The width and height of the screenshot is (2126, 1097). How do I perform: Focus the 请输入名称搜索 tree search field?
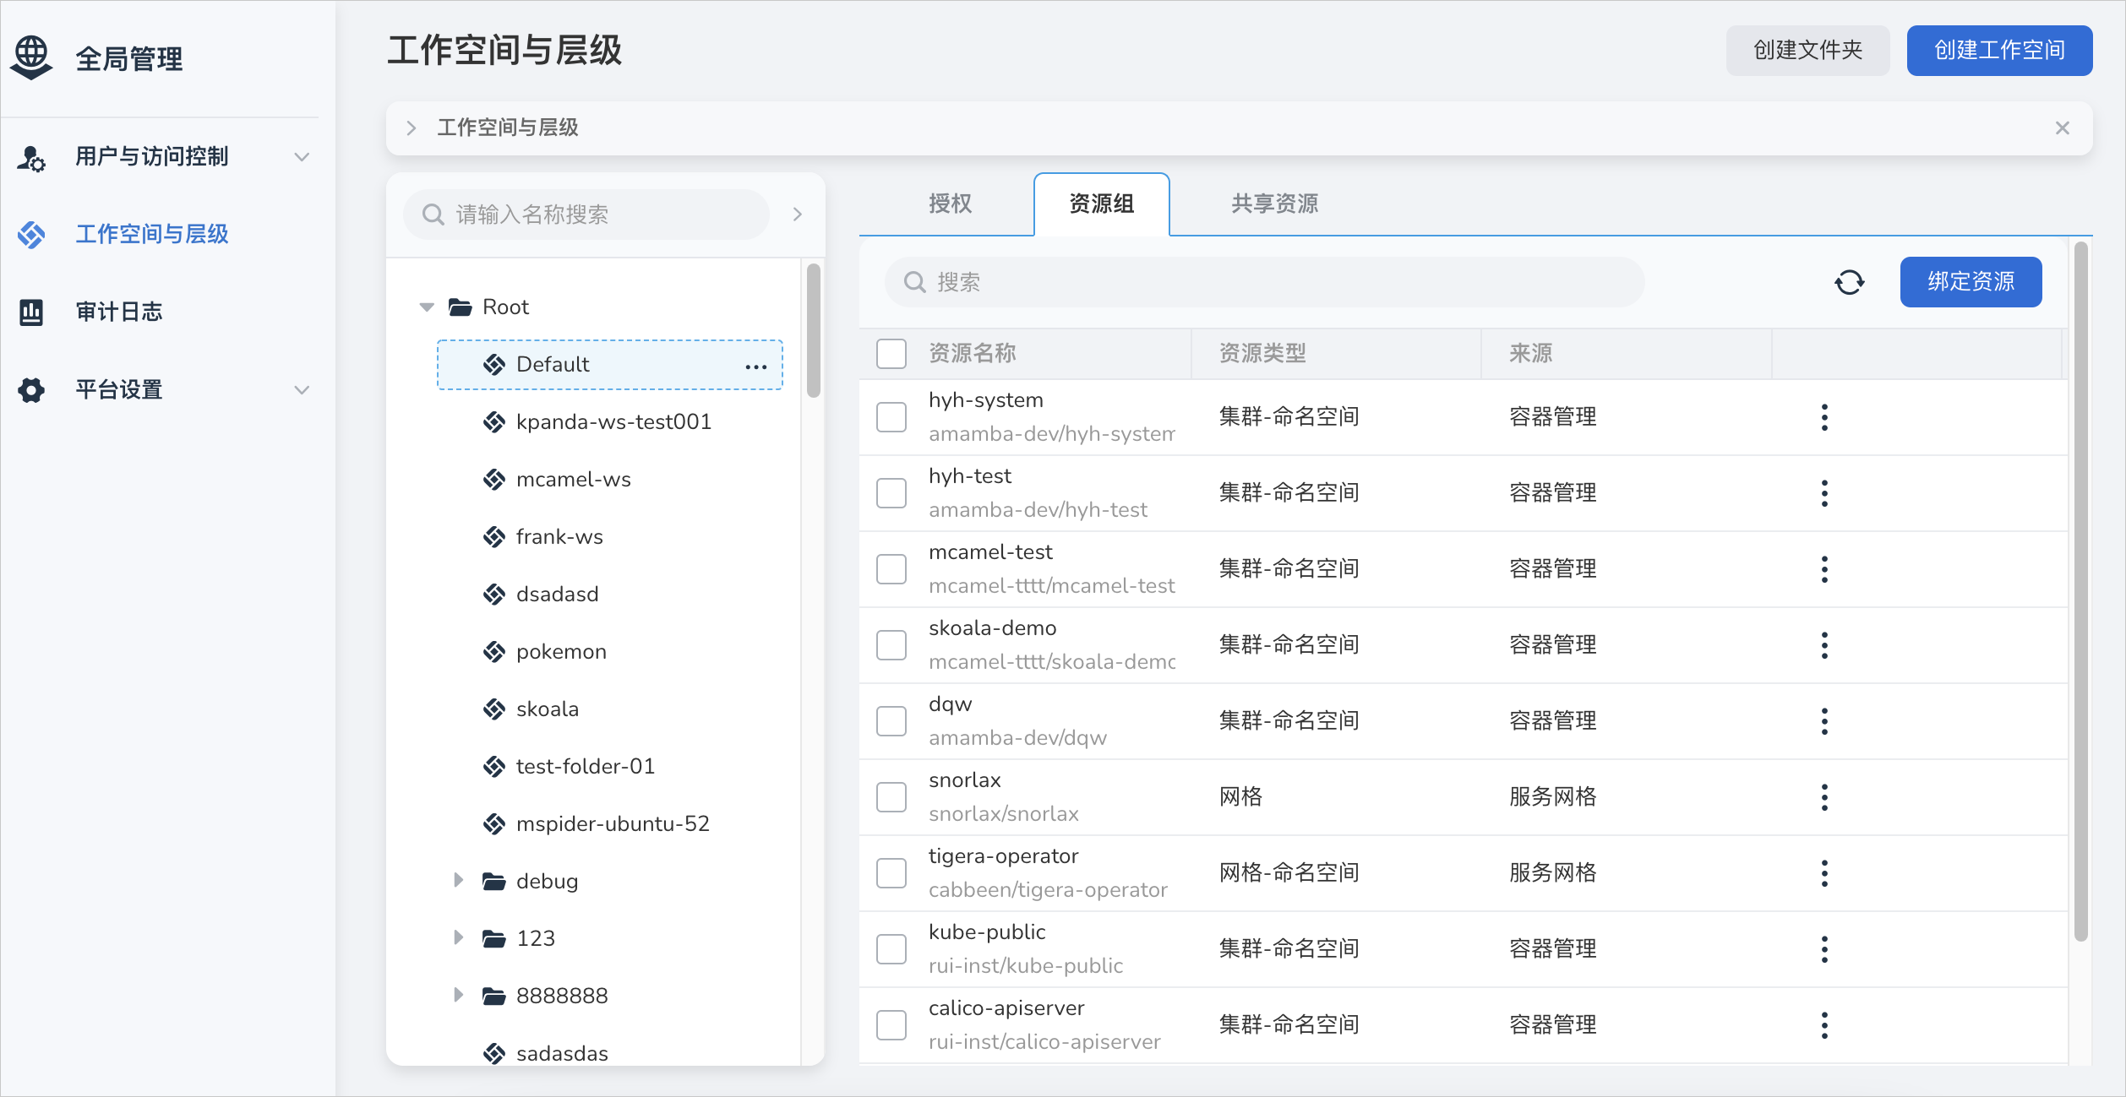[x=586, y=215]
